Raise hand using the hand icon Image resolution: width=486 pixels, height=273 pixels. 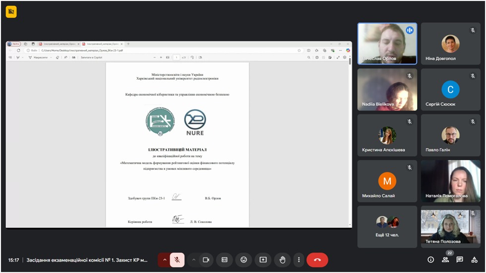(x=282, y=260)
